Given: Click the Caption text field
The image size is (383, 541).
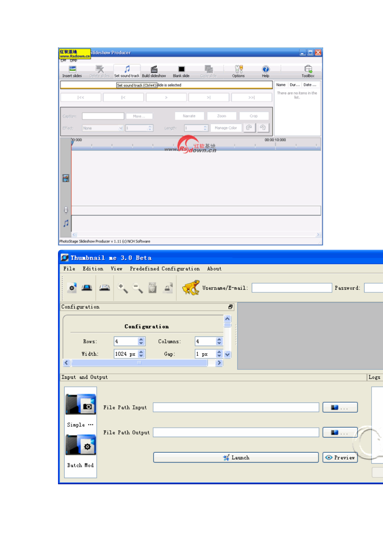Looking at the screenshot, I should coord(103,116).
